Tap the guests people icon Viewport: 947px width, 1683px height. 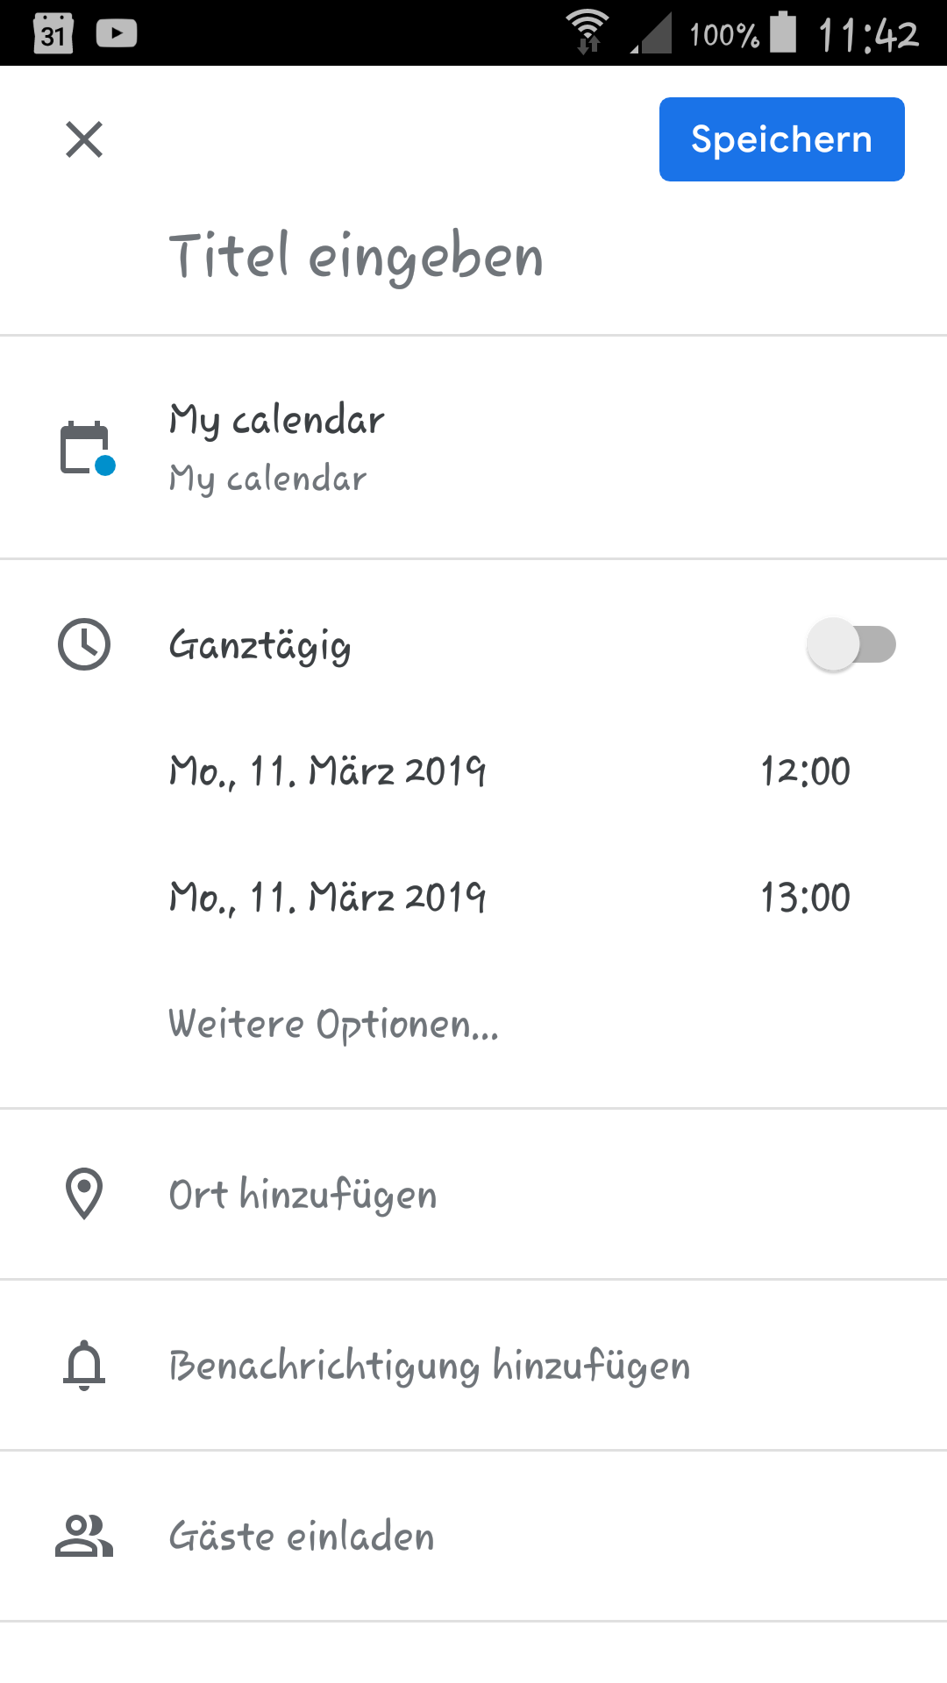pos(84,1536)
